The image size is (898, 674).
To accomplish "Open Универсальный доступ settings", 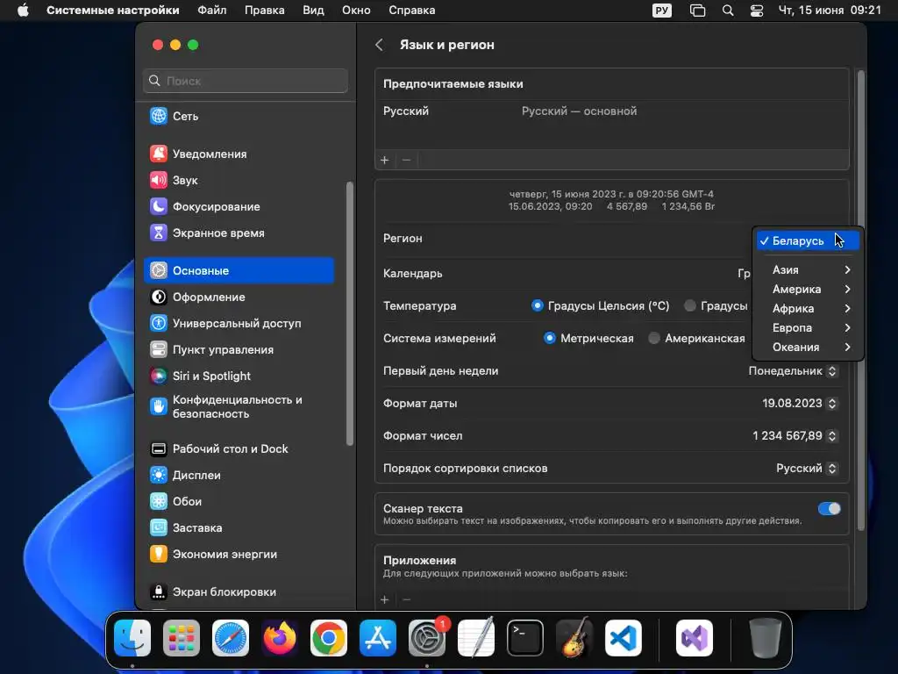I will [239, 323].
